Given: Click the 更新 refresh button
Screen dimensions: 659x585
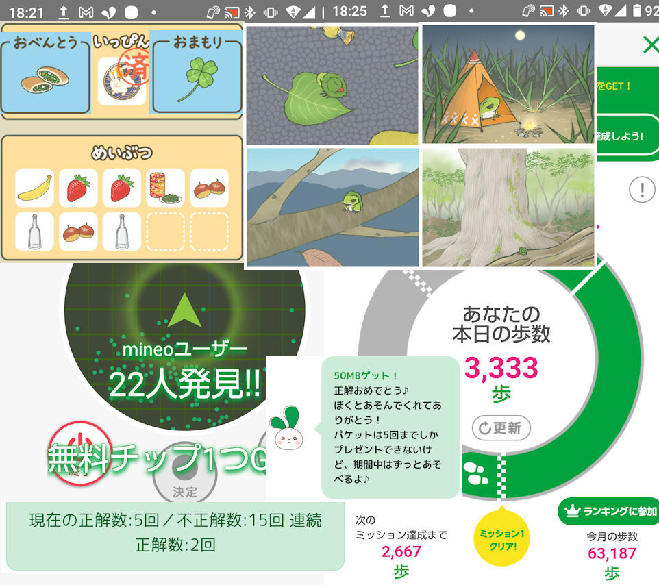Looking at the screenshot, I should [x=501, y=428].
